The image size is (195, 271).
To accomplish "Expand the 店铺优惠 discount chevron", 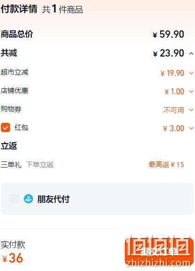I will coord(191,91).
